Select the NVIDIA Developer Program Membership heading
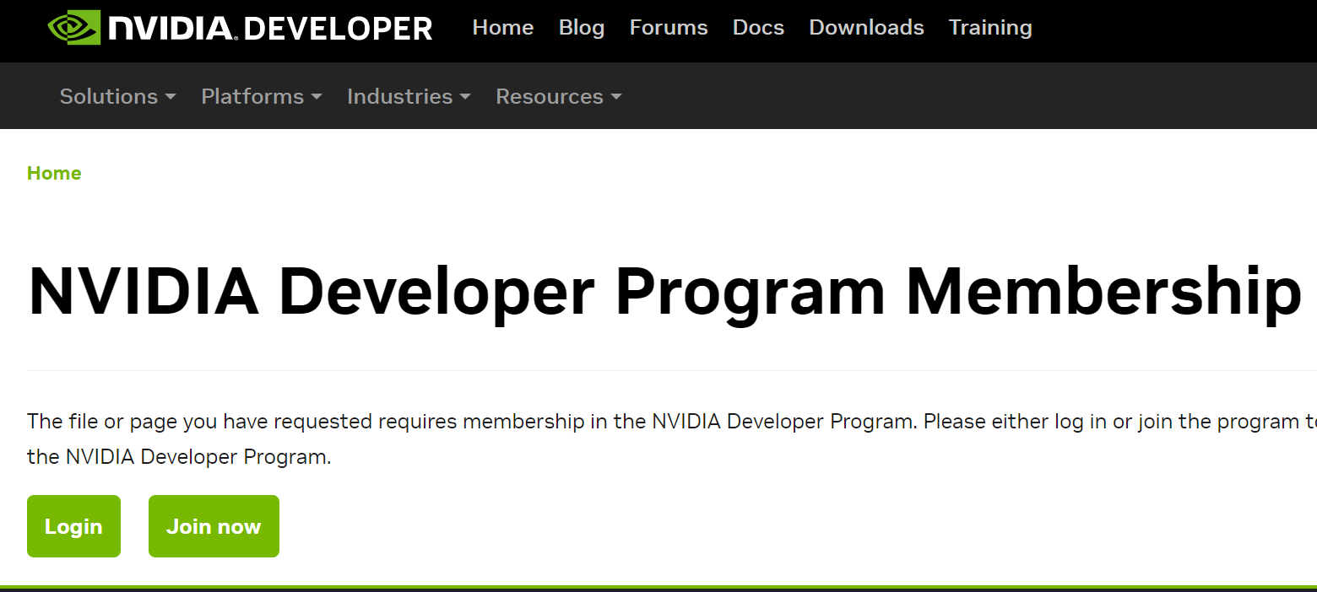This screenshot has width=1317, height=592. (664, 292)
